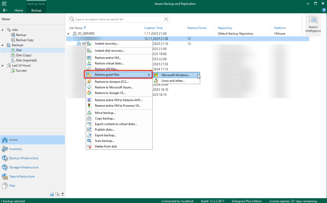Click the Export backup icon
Image resolution: width=327 pixels, height=203 pixels.
(89, 135)
